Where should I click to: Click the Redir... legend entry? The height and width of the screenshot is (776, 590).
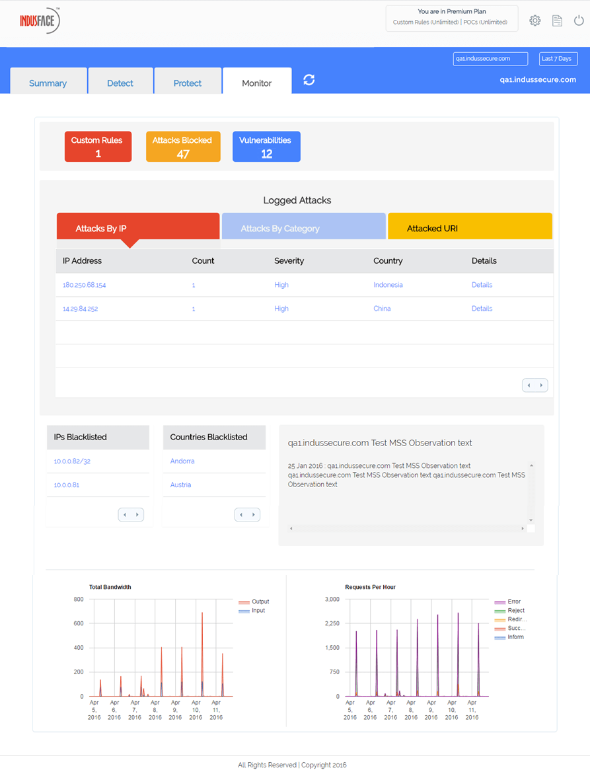(511, 619)
